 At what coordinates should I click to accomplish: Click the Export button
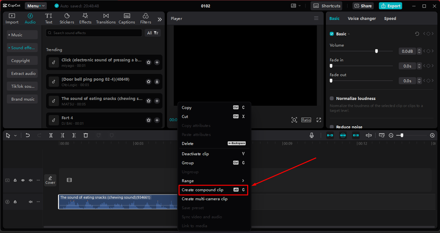(x=390, y=6)
